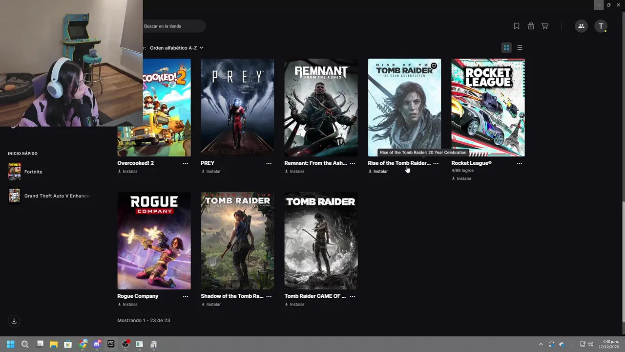625x352 pixels.
Task: Open the shopping cart
Action: (x=545, y=26)
